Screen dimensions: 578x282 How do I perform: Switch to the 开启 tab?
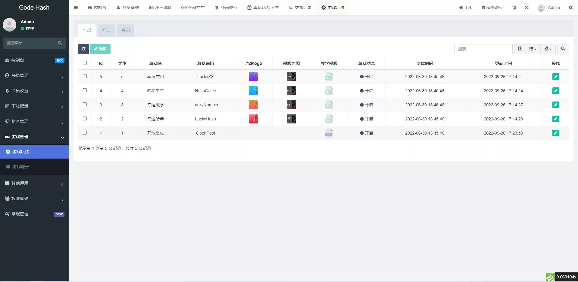[x=106, y=30]
